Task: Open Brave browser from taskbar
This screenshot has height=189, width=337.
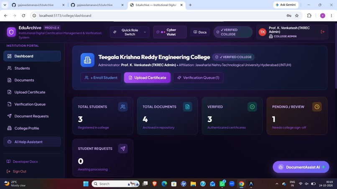Action: coord(155,184)
